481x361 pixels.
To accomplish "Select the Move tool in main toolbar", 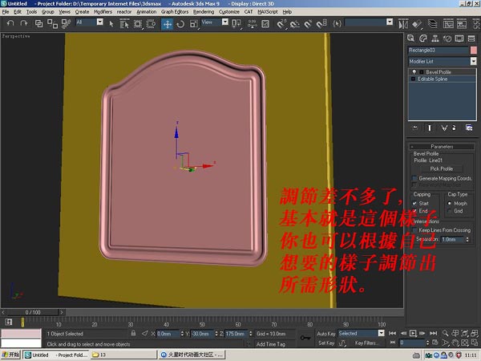I will point(168,24).
